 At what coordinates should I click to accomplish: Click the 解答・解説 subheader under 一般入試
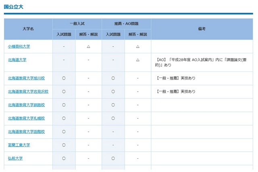89,34
